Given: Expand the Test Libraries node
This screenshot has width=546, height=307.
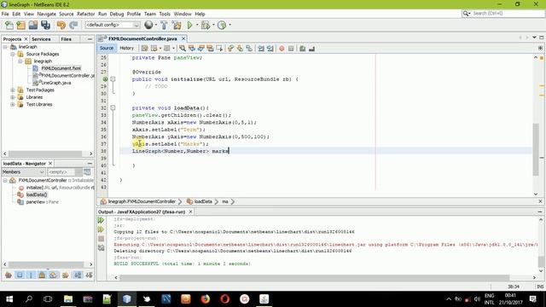Looking at the screenshot, I should point(13,104).
